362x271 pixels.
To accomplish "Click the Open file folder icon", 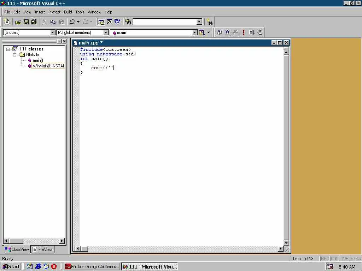I will (x=18, y=22).
